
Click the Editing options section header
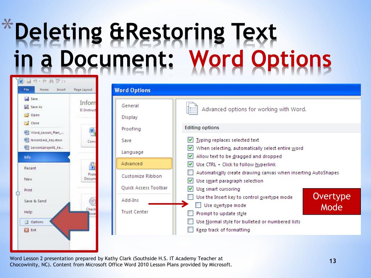click(271, 128)
